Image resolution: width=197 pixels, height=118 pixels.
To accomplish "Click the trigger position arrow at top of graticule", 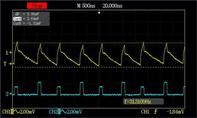I will [99, 12].
